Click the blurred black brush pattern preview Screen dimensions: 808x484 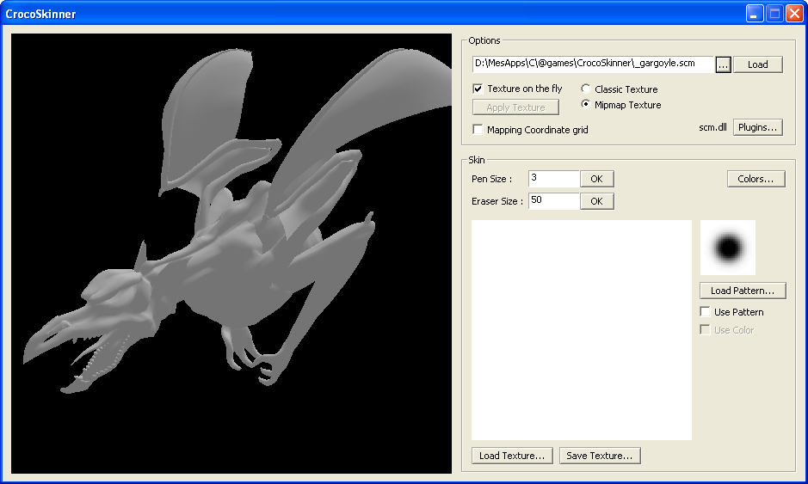(728, 248)
